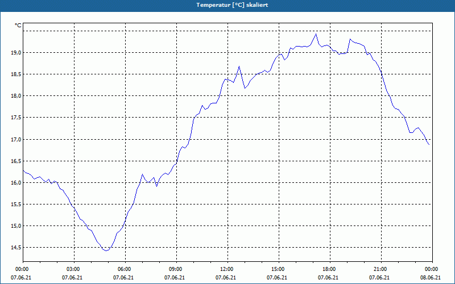Image resolution: width=455 pixels, height=284 pixels.
Task: Click the 21:00 time axis label
Action: (381, 269)
